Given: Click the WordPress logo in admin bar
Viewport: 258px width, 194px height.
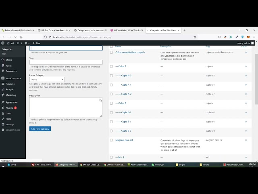Looking at the screenshot, I should point(3,43).
